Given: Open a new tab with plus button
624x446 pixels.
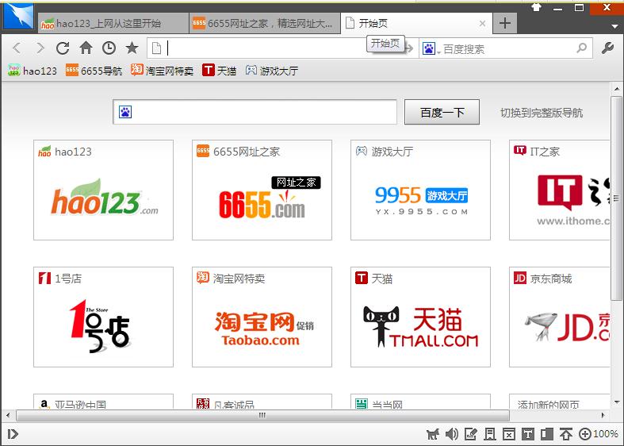Looking at the screenshot, I should coord(504,23).
